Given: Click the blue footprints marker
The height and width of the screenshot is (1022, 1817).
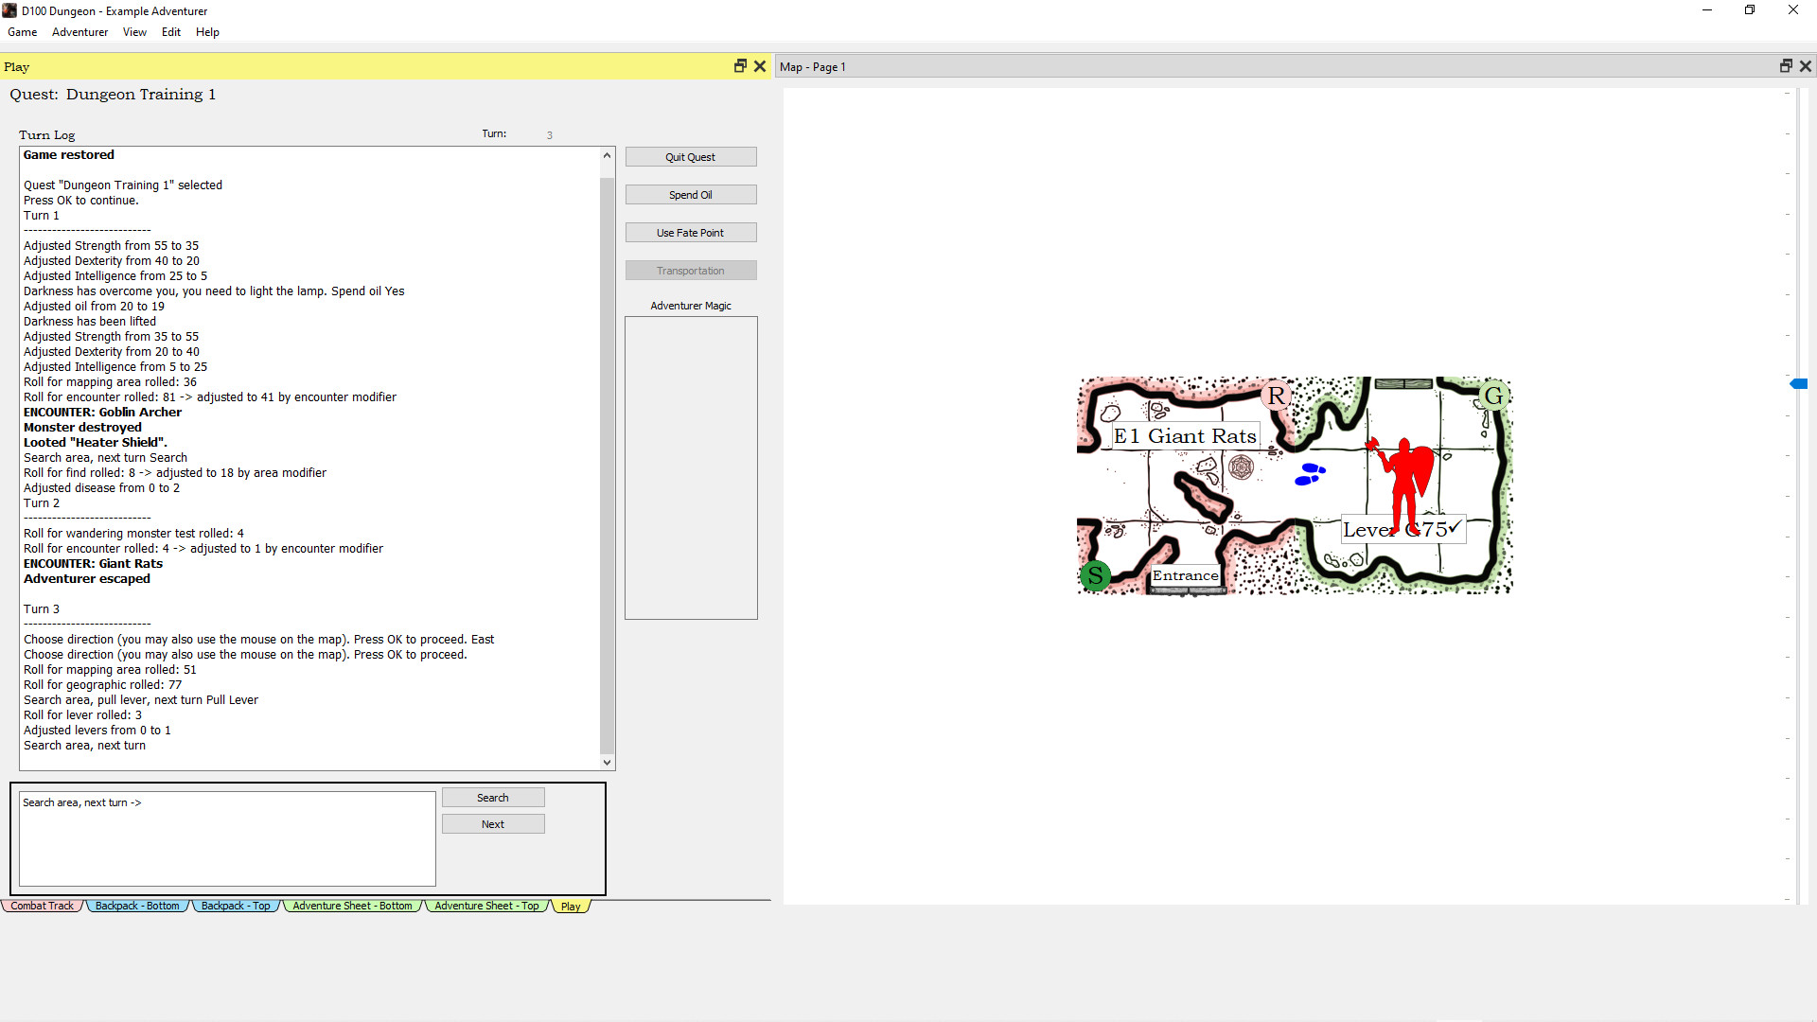Looking at the screenshot, I should click(1310, 474).
